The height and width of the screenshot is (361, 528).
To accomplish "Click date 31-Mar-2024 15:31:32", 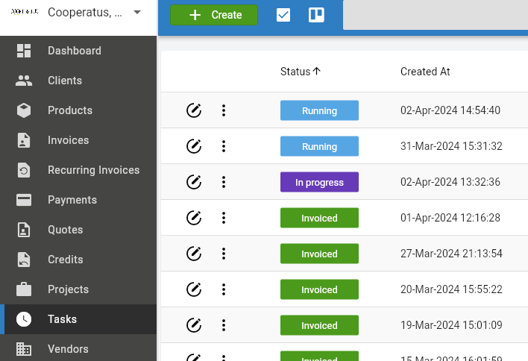I will point(451,146).
